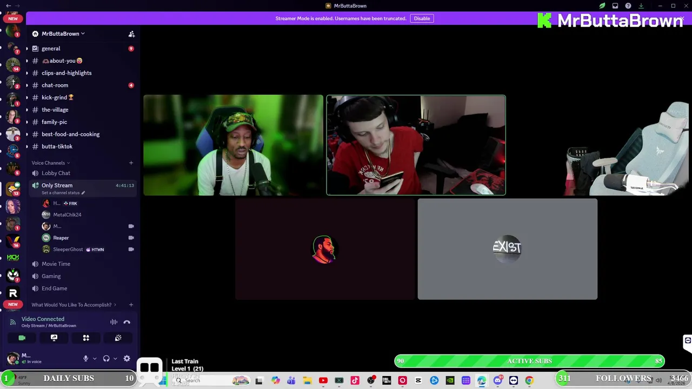
Task: Select the bearded avatar participant tile
Action: pyautogui.click(x=324, y=249)
